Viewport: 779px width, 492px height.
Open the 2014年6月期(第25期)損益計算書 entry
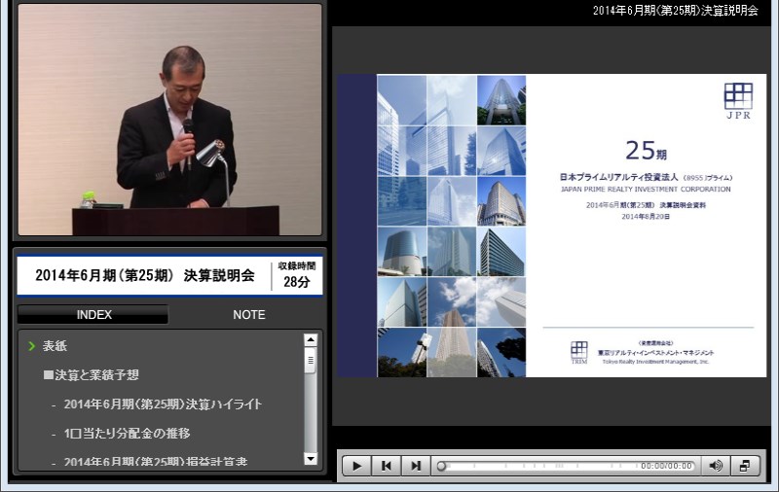coord(156,462)
